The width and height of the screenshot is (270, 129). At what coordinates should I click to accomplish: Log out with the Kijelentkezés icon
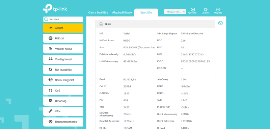pyautogui.click(x=193, y=10)
